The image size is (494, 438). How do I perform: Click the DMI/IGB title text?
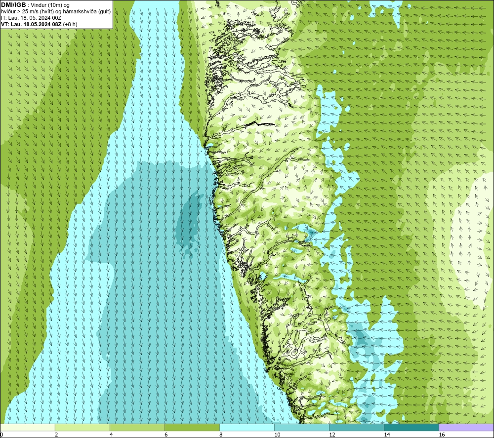pos(13,5)
